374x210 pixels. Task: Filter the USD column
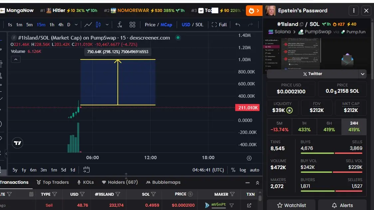point(82,194)
